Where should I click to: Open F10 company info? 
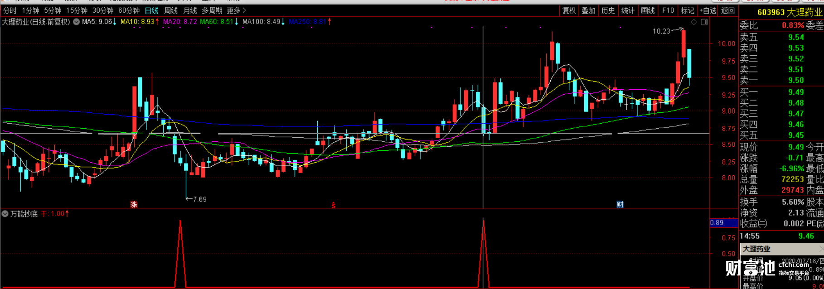pos(668,10)
